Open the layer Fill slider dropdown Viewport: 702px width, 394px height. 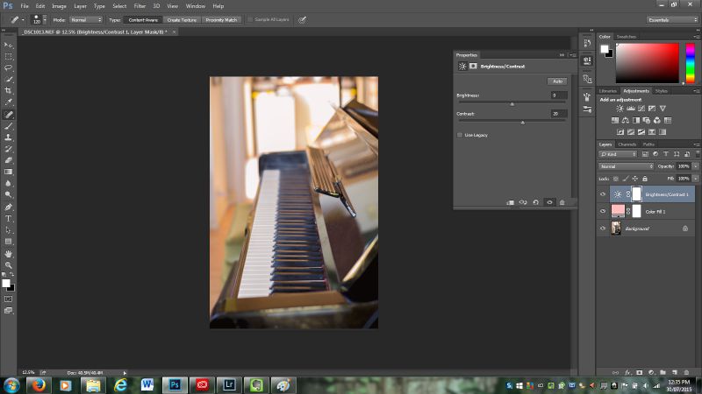[696, 179]
